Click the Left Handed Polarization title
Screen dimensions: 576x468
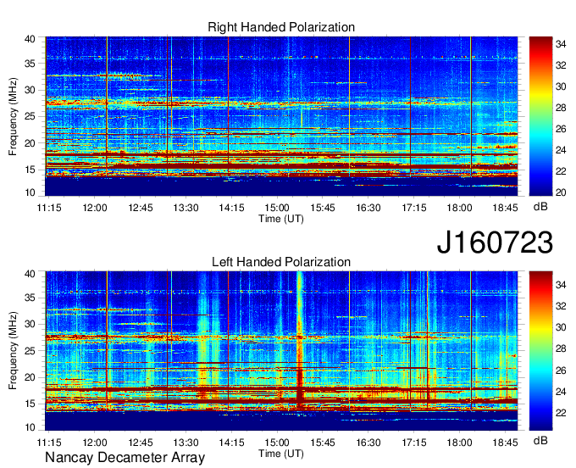[281, 262]
